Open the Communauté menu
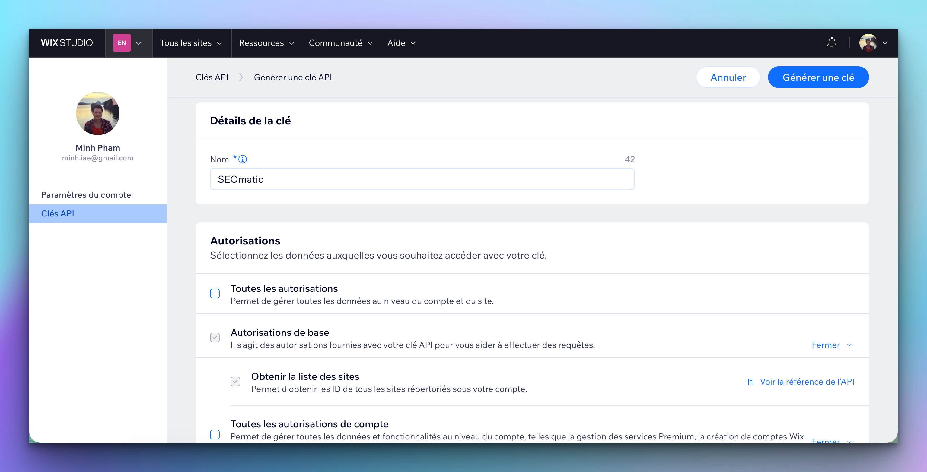Image resolution: width=927 pixels, height=472 pixels. pos(341,43)
